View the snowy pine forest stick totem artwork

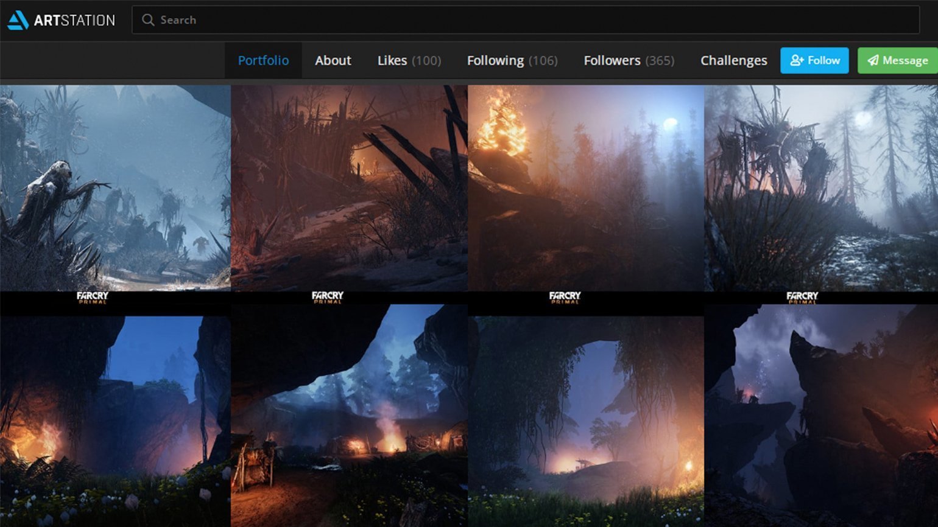click(821, 187)
